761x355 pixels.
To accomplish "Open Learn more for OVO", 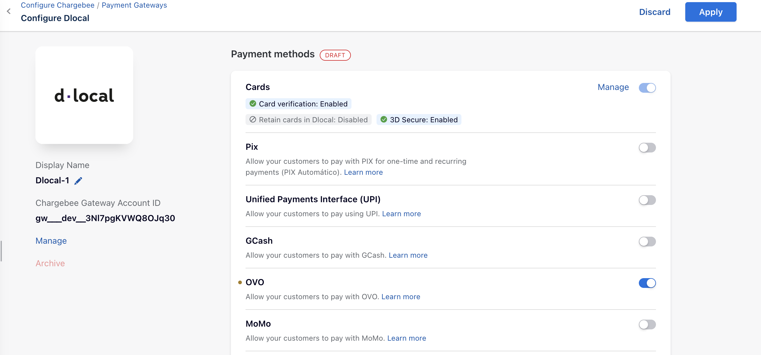I will pyautogui.click(x=401, y=297).
